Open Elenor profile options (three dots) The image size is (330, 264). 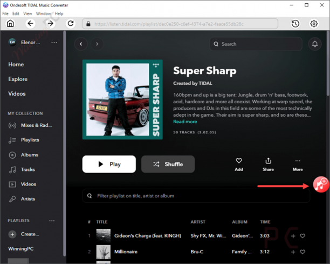[x=54, y=42]
